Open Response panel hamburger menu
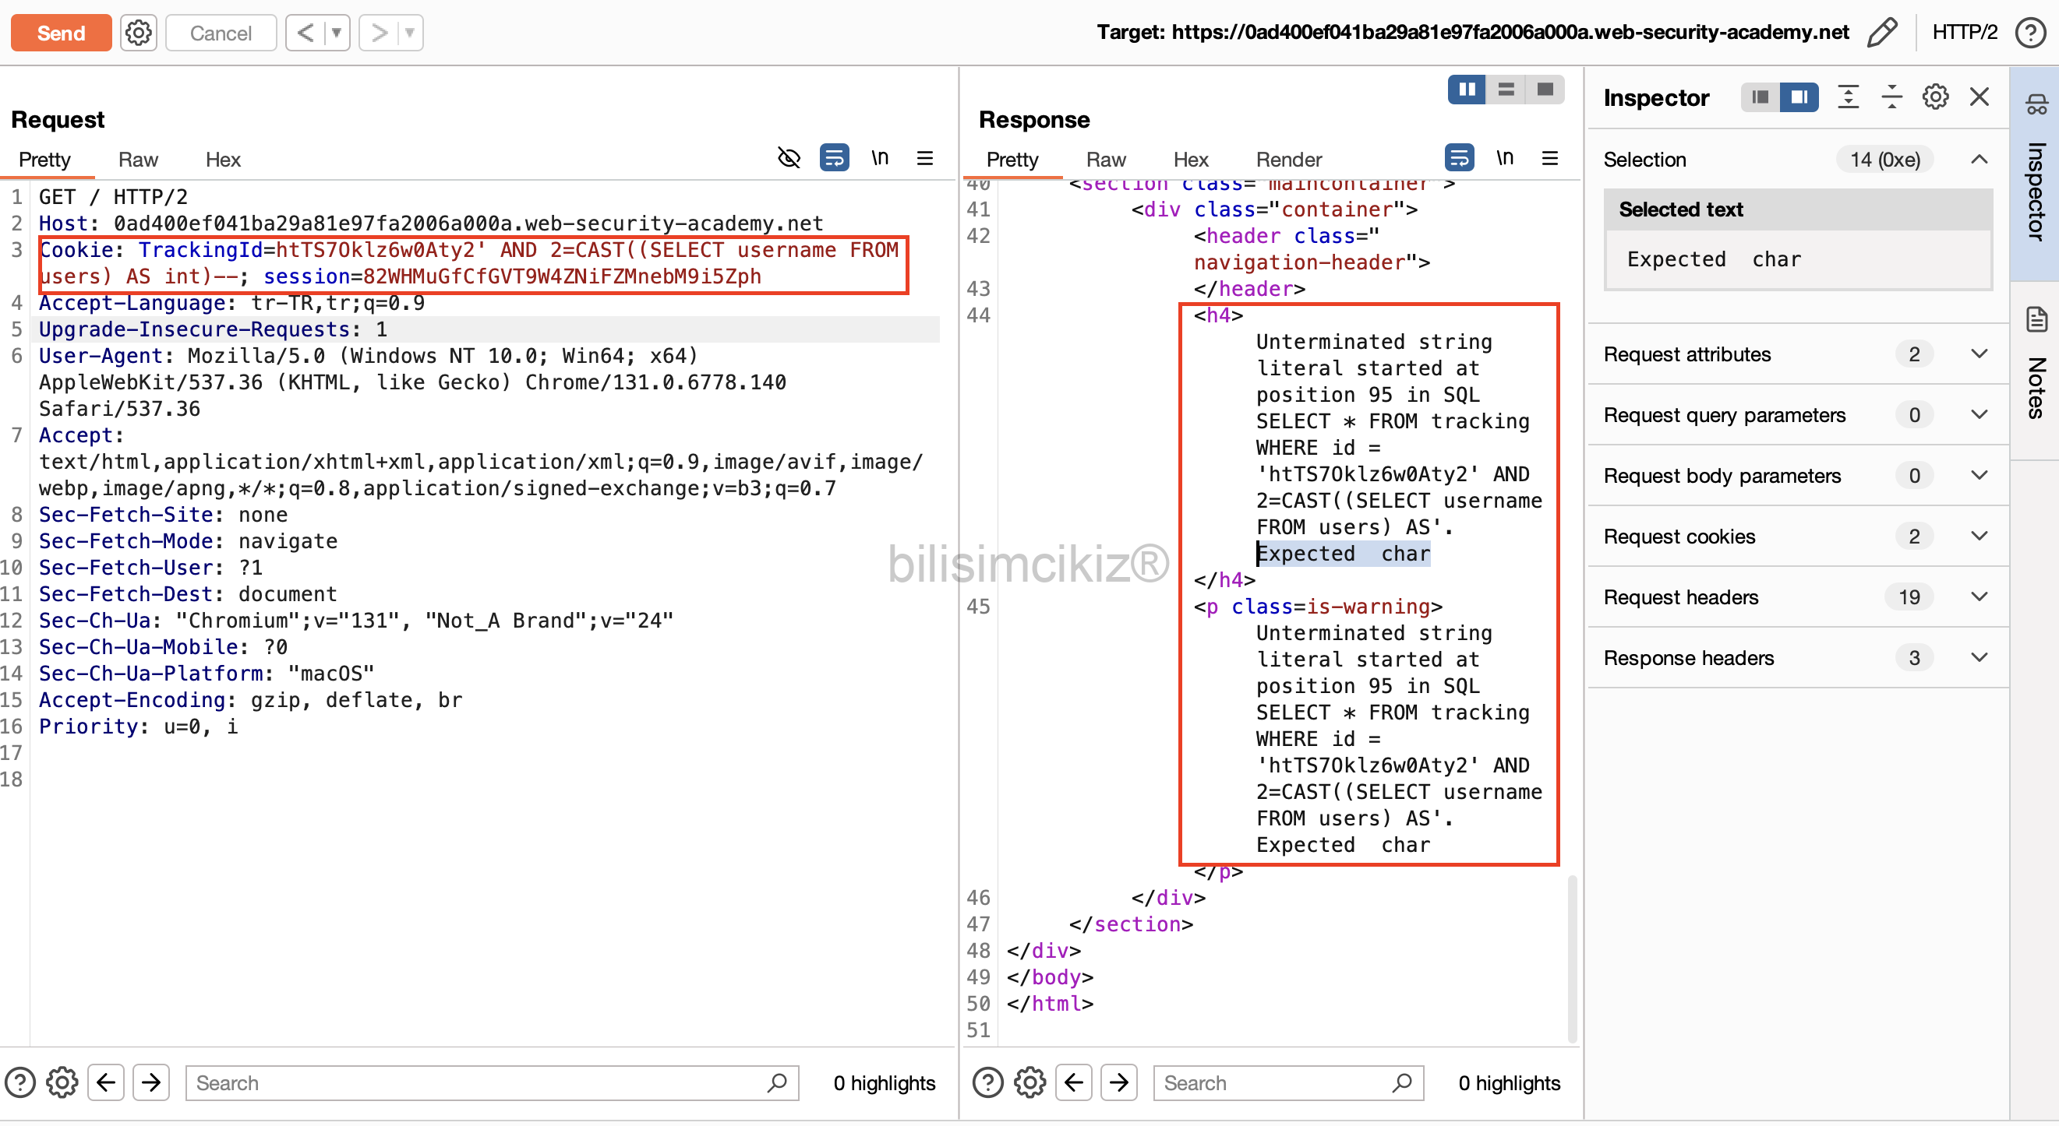This screenshot has width=2059, height=1126. tap(1550, 158)
